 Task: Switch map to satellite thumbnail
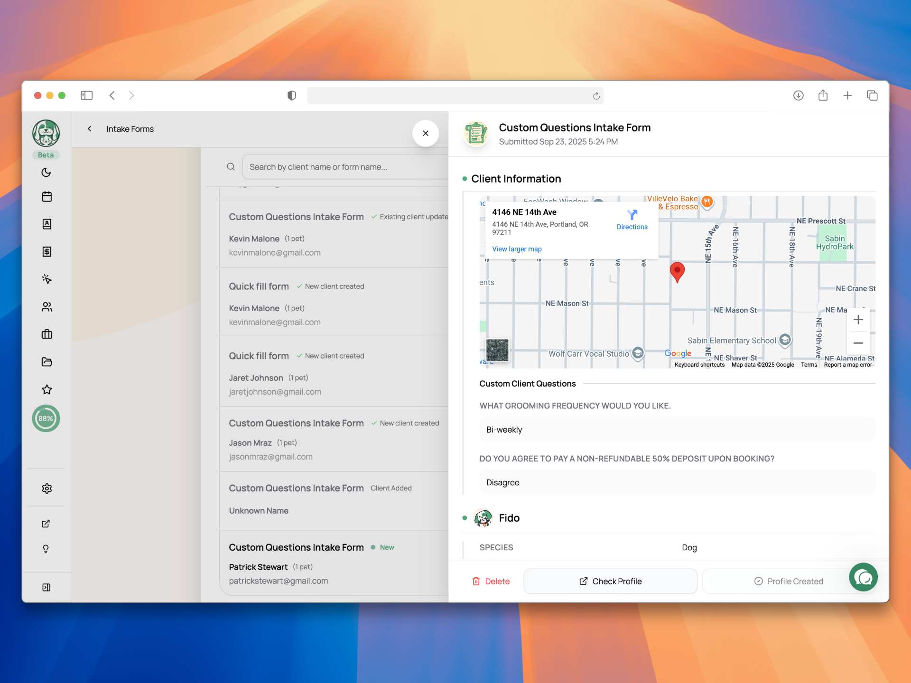click(x=497, y=350)
